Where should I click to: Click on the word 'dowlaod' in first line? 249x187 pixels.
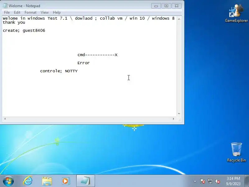[x=84, y=18]
